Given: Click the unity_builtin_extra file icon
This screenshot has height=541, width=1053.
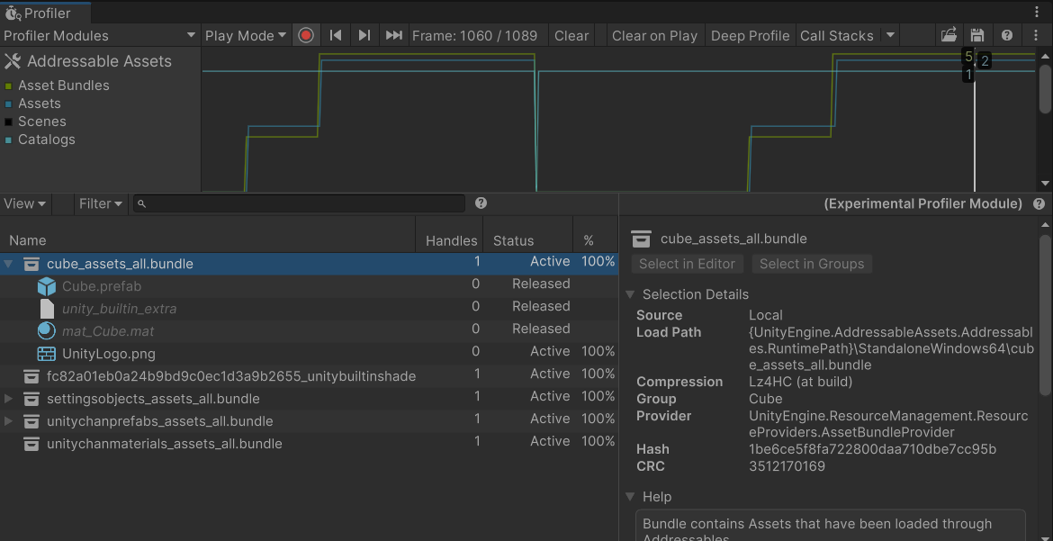Looking at the screenshot, I should click(x=46, y=309).
